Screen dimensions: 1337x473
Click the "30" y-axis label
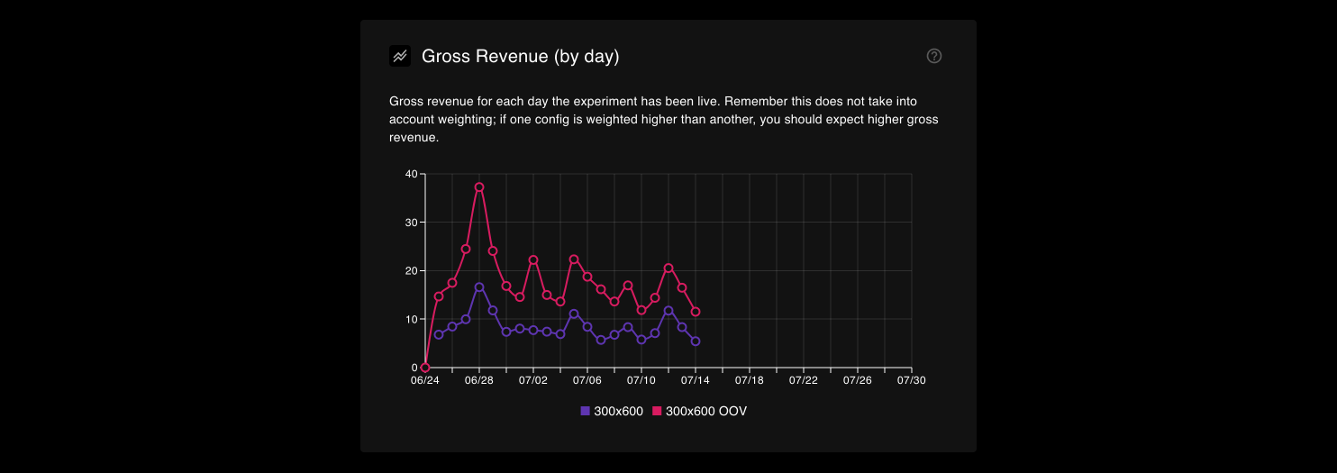click(x=411, y=223)
